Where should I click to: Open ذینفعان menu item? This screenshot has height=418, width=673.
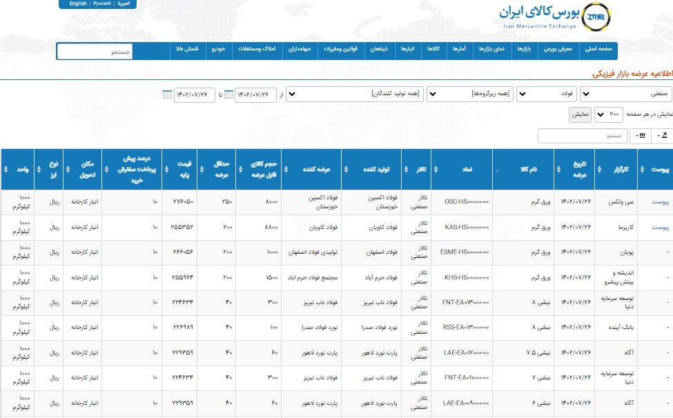point(379,49)
